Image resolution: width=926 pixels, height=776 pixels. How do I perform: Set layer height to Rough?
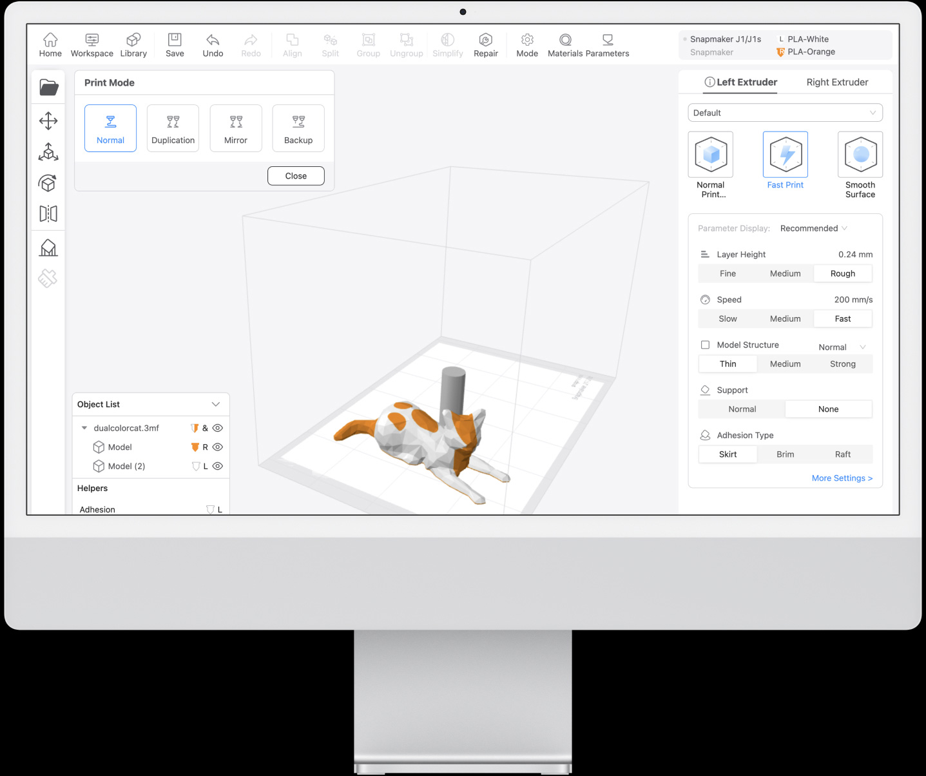(843, 274)
